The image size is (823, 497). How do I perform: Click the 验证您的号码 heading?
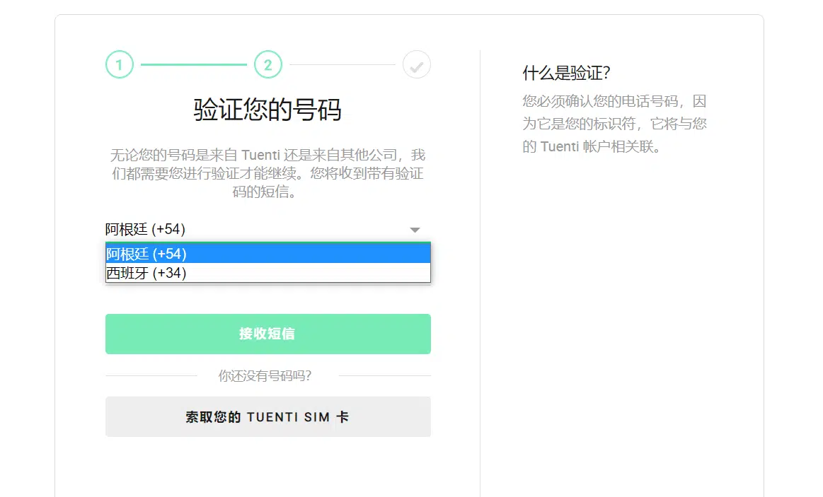pyautogui.click(x=267, y=110)
